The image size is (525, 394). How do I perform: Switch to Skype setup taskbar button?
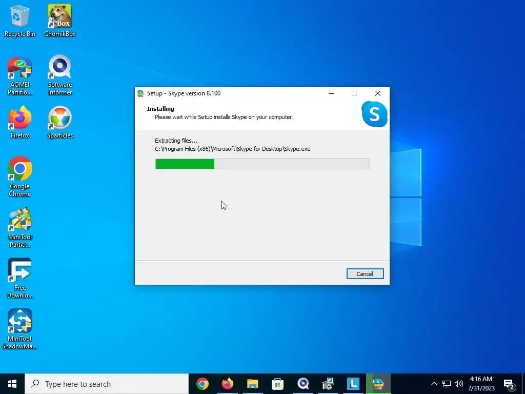[378, 384]
